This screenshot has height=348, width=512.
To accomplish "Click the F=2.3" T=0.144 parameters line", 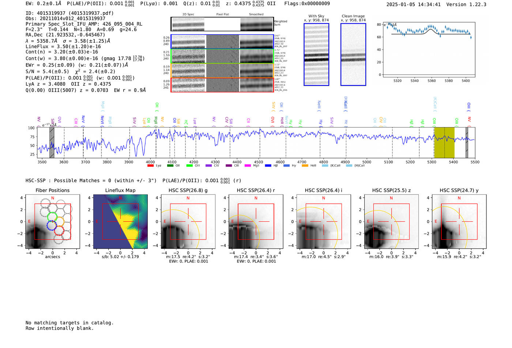I will pos(81,30).
